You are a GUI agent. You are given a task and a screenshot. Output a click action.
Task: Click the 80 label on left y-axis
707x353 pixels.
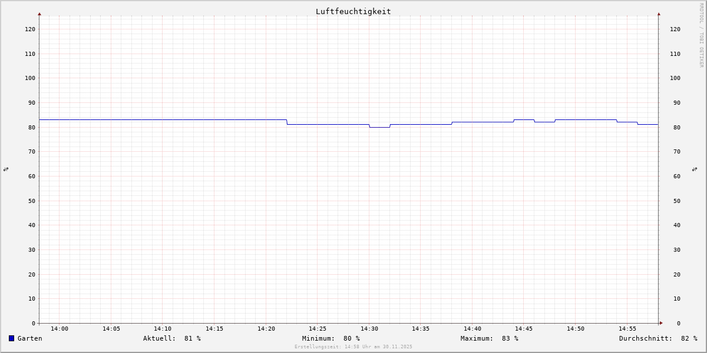[32, 127]
